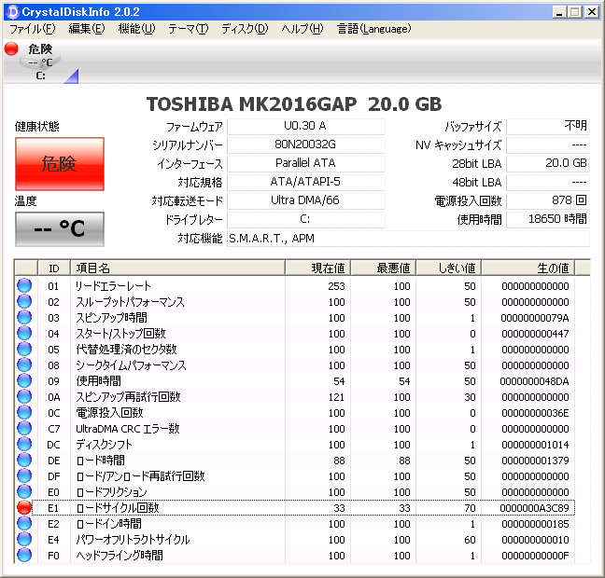
Task: Close the CrystalDiskInfo window
Action: click(592, 12)
